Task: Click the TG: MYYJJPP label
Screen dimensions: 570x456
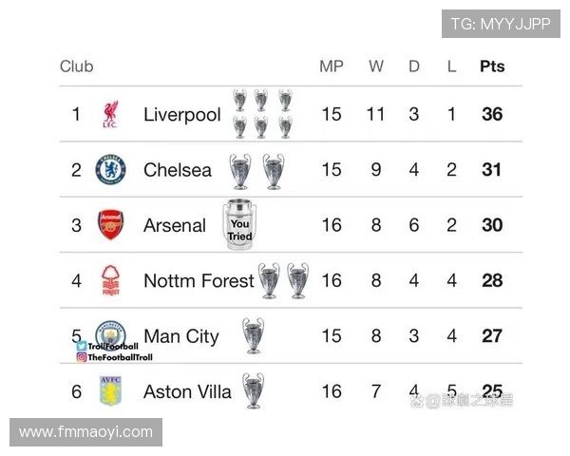Action: click(x=501, y=24)
